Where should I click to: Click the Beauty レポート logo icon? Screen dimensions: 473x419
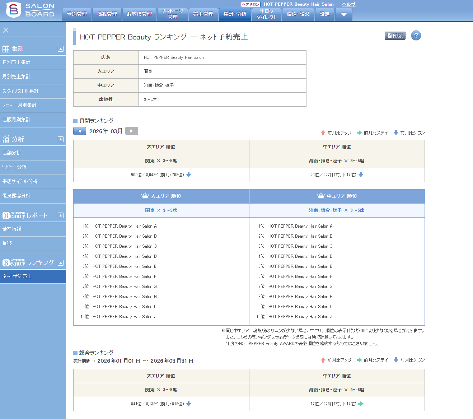pyautogui.click(x=14, y=215)
